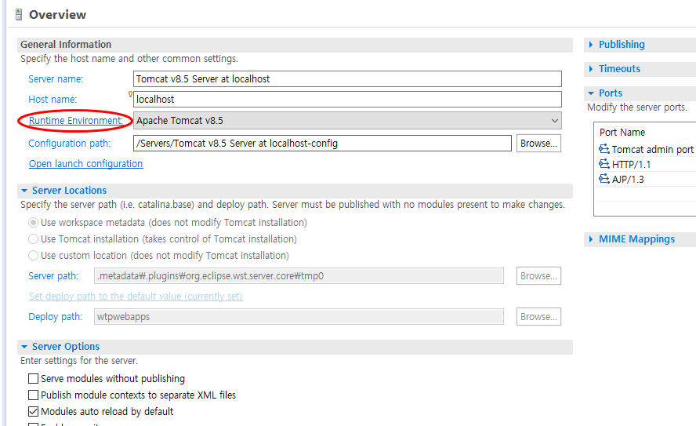Screen dimensions: 696x426
Task: Collapse the Server Options section
Action: 24,347
